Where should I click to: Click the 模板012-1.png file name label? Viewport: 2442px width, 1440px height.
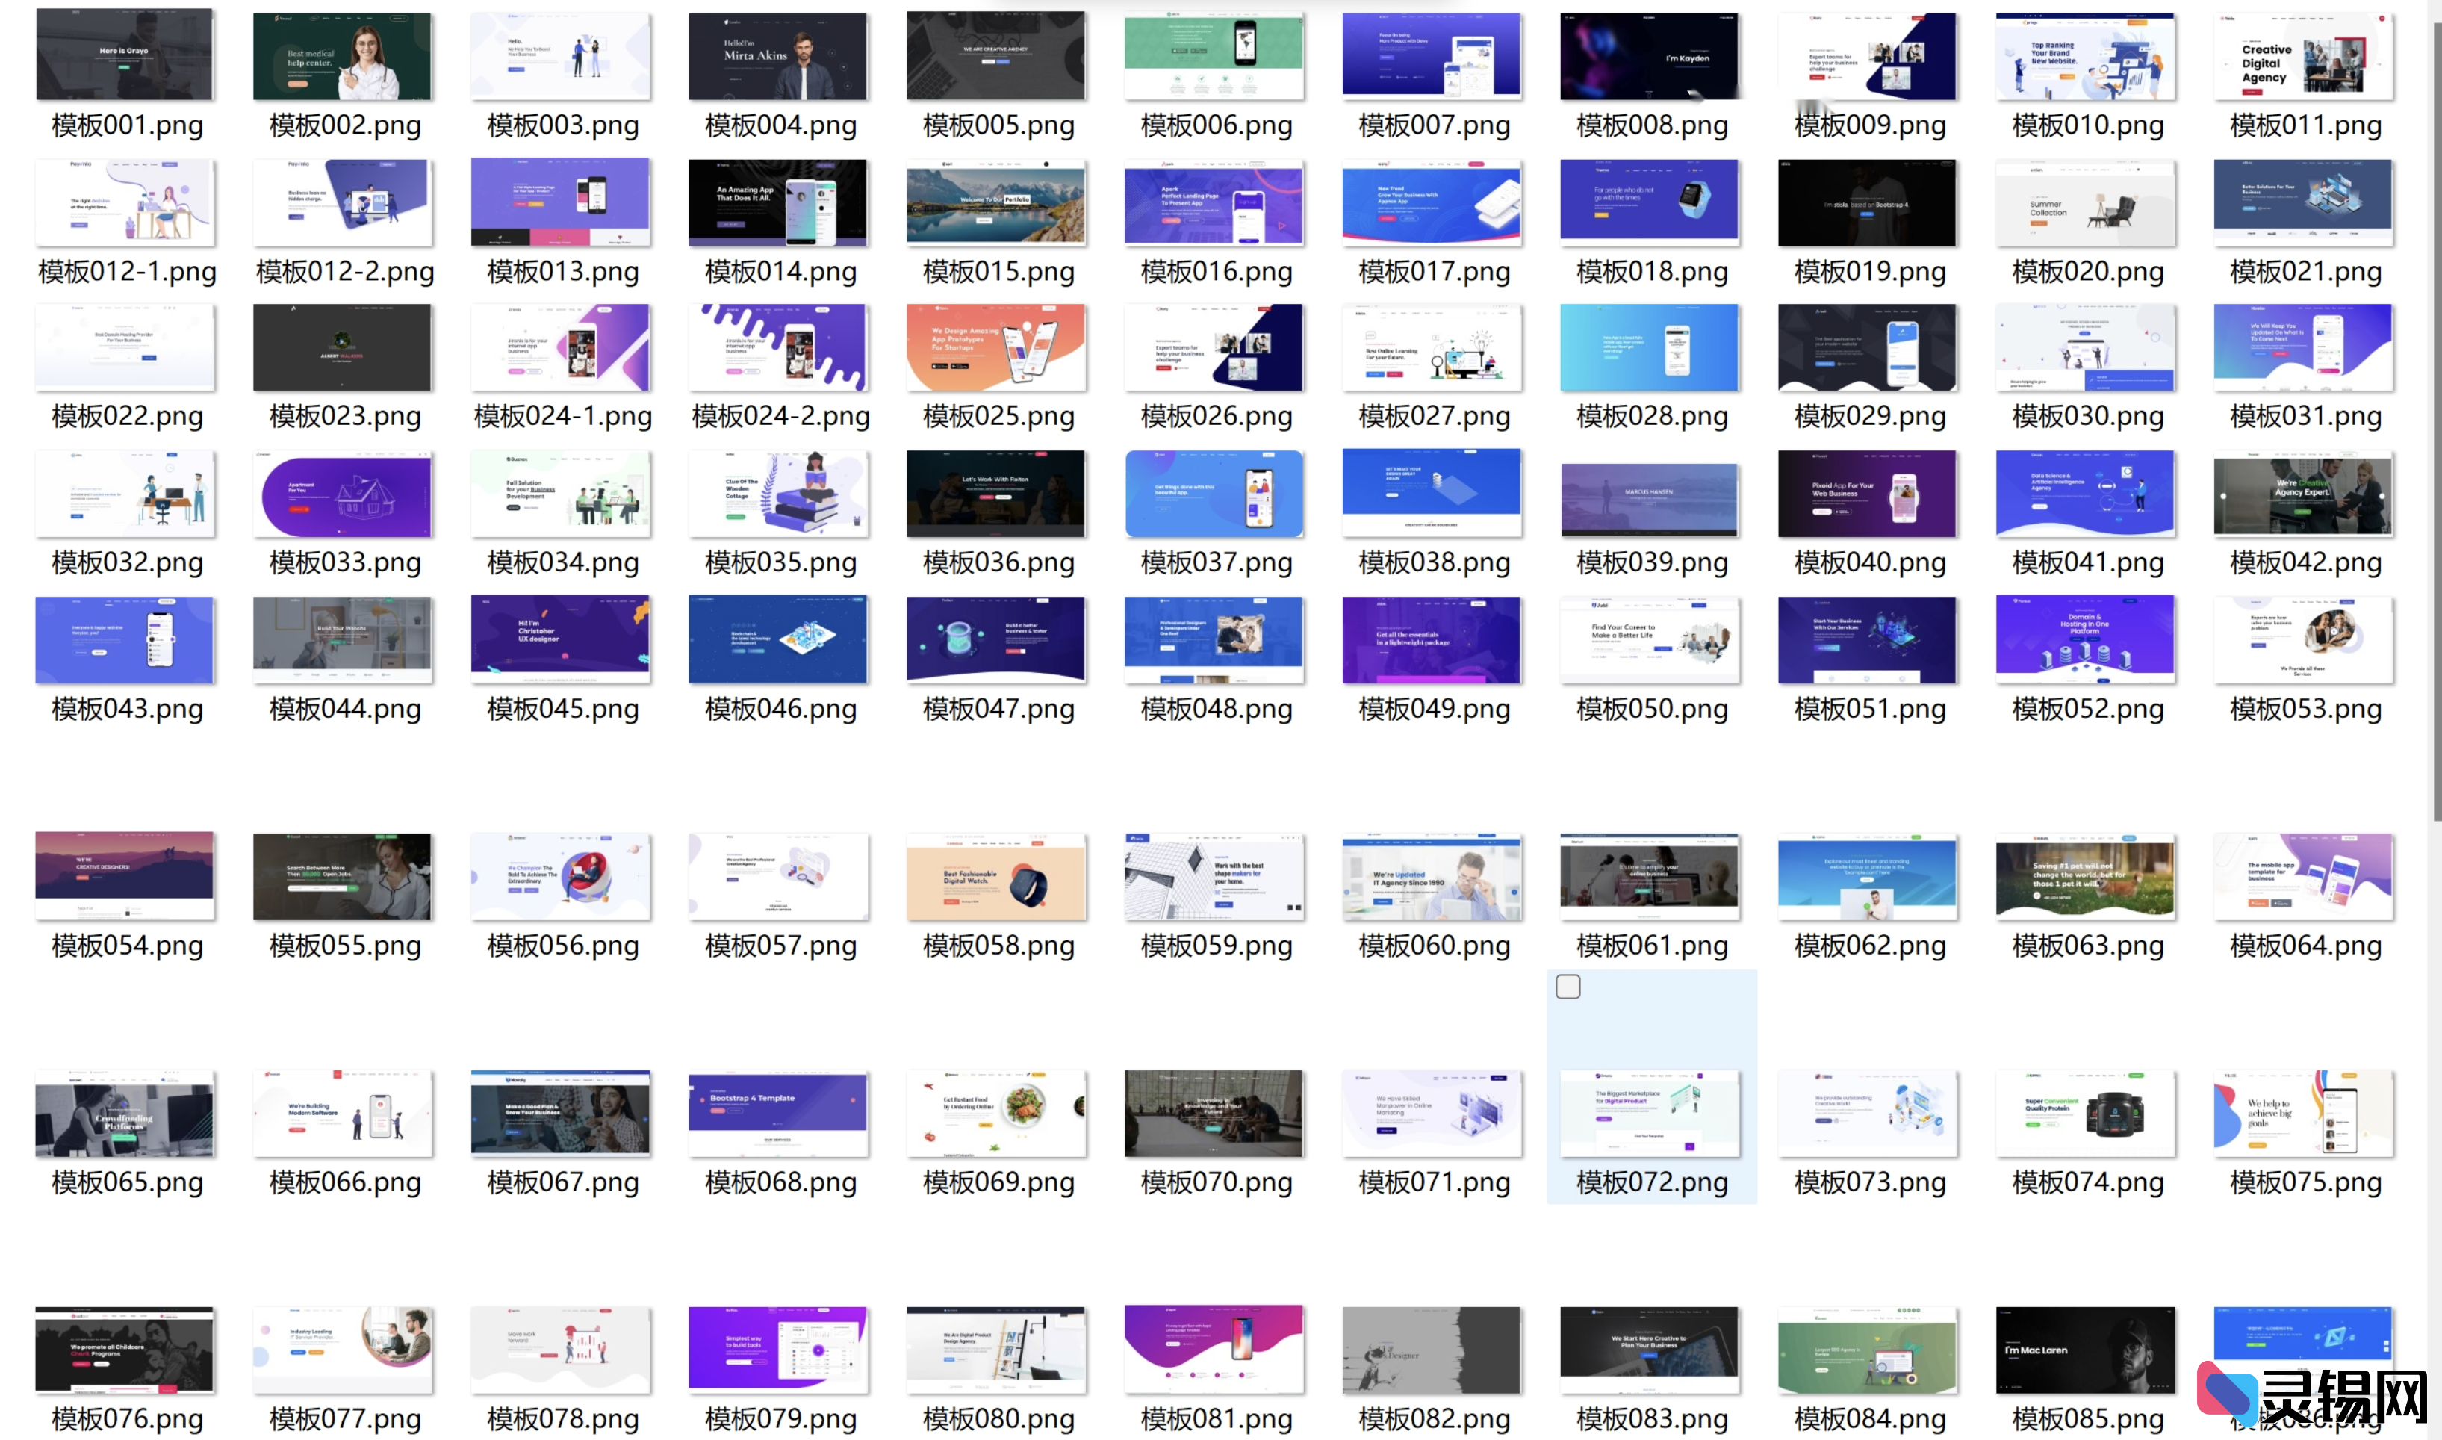coord(127,272)
